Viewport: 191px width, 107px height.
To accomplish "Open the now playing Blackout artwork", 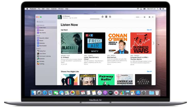I will [60, 17].
